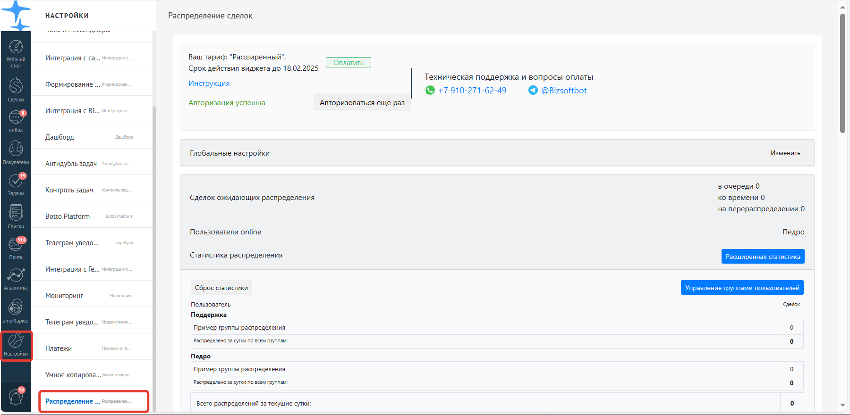Open the Покупатели sidebar icon
The height and width of the screenshot is (415, 850).
point(16,152)
